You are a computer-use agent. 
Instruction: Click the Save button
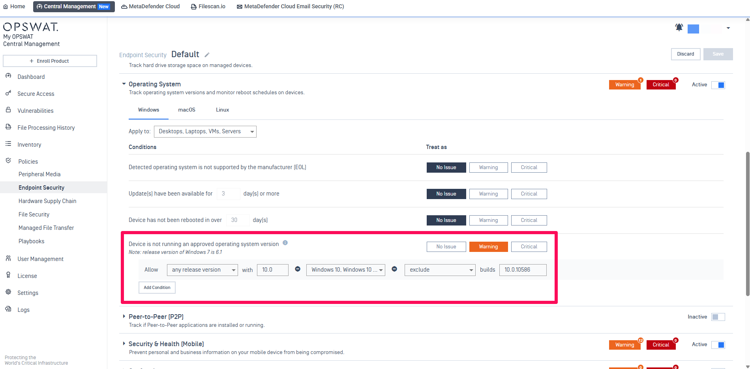[718, 54]
